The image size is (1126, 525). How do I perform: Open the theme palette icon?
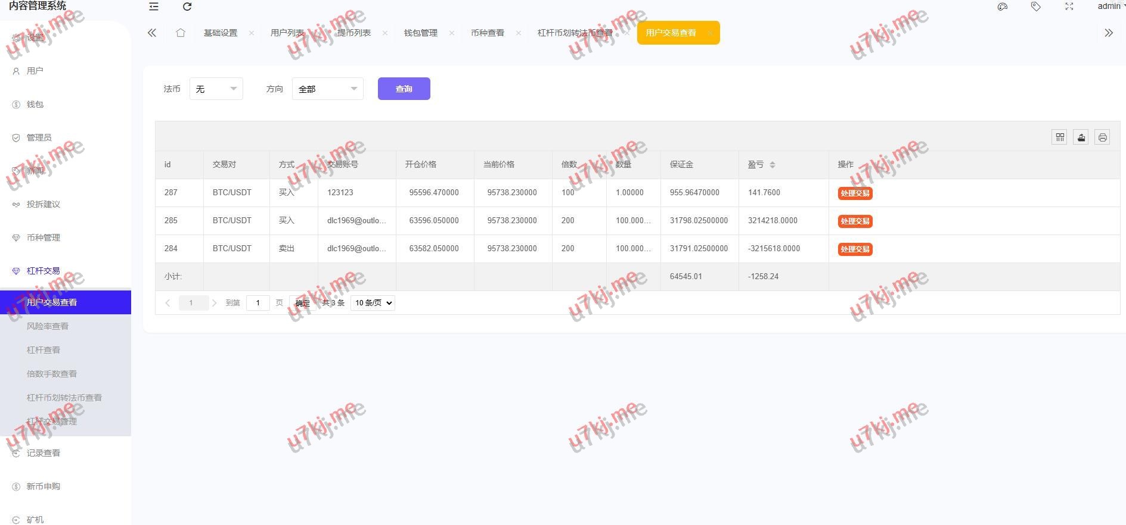[x=1003, y=7]
